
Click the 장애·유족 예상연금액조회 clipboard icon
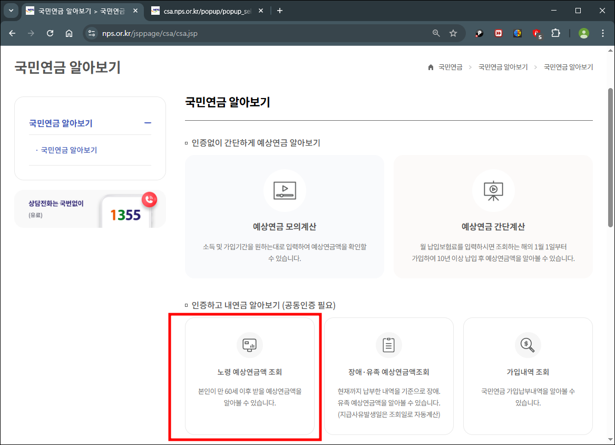click(388, 345)
